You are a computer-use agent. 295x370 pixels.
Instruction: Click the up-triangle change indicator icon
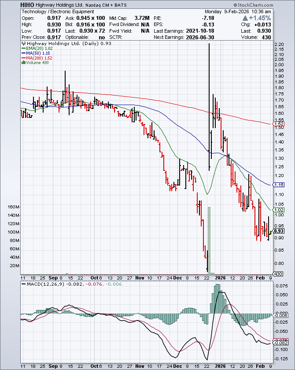coord(245,18)
